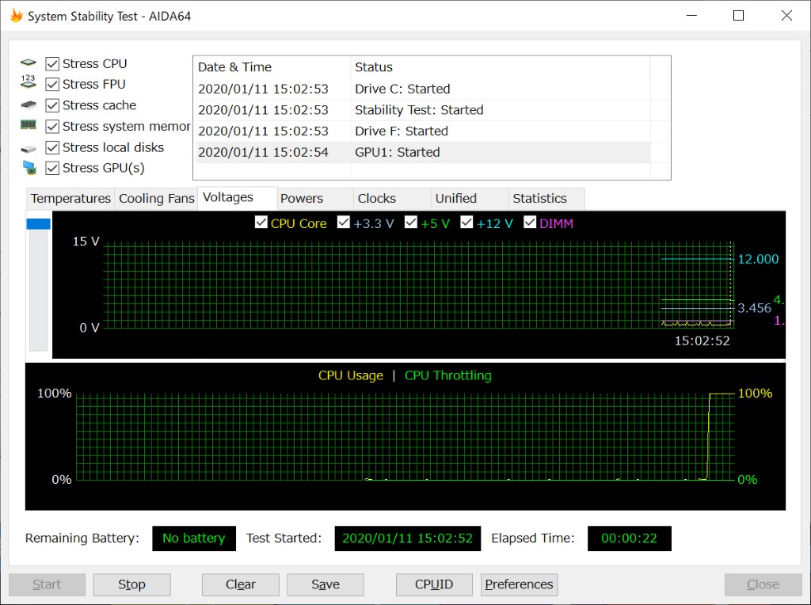
Task: Toggle the Stress GPU(s) checkbox
Action: pos(52,168)
